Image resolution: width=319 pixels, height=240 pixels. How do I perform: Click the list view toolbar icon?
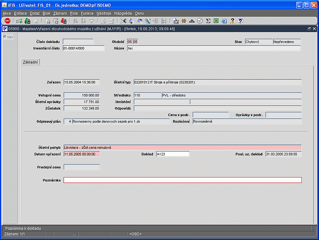pos(156,21)
